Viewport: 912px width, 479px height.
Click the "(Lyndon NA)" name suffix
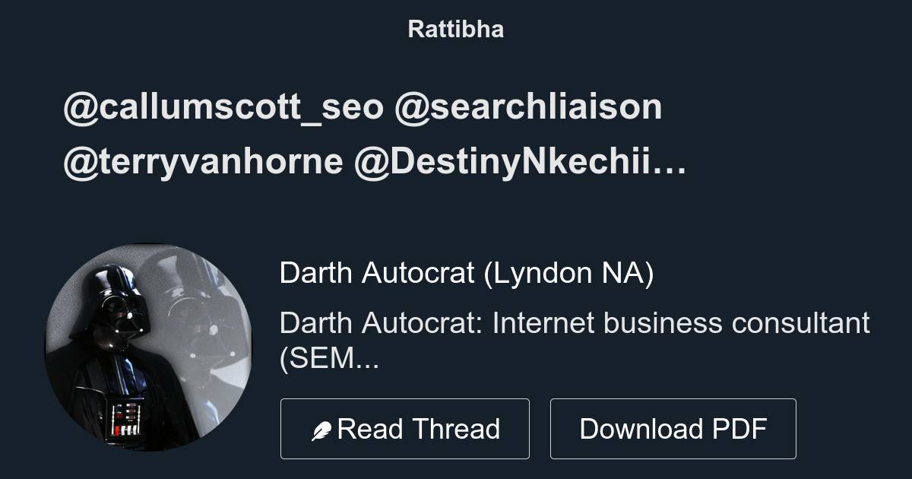point(568,274)
